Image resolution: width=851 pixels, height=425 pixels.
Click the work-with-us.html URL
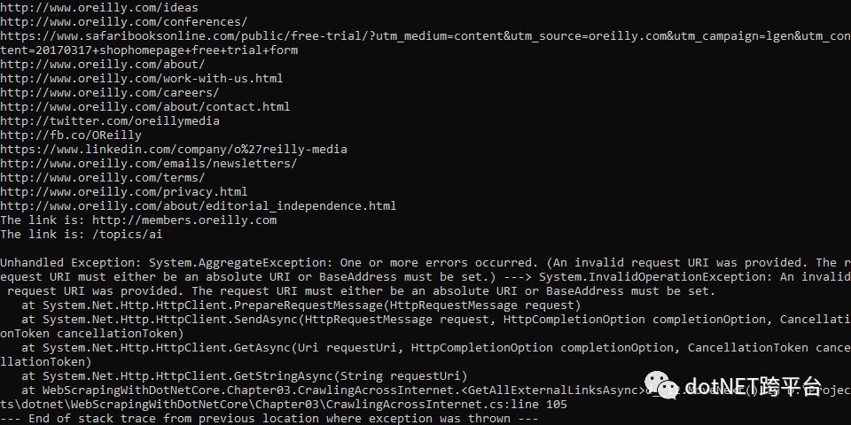click(142, 79)
